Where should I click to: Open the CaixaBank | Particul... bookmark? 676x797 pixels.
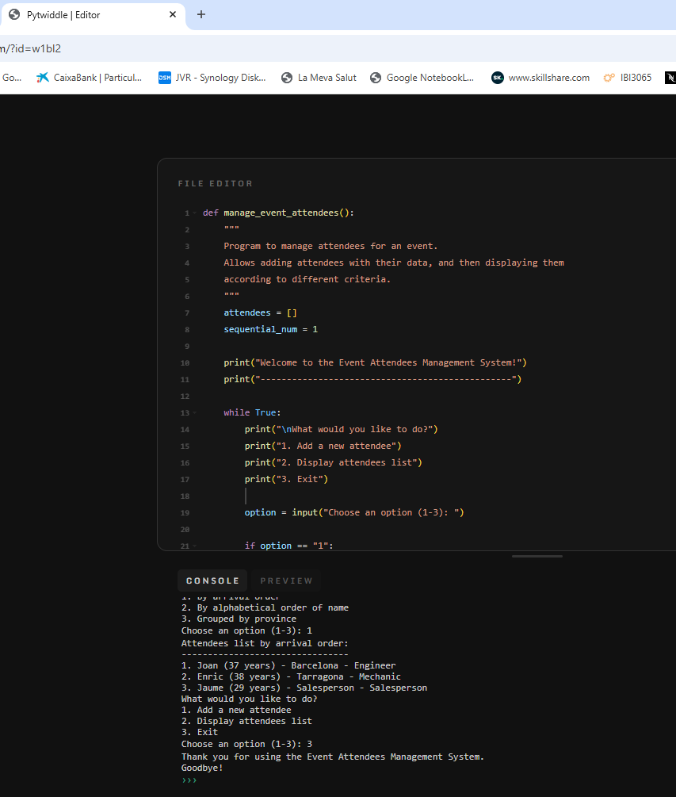[x=90, y=78]
